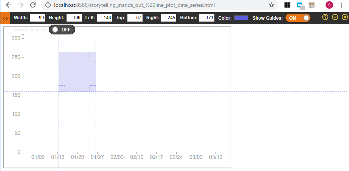The width and height of the screenshot is (349, 171).
Task: Click the bottom-left corner resize handle
Action: 62,89
